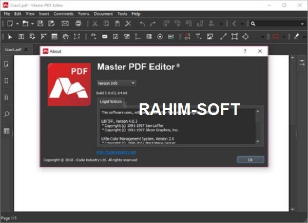Screen dimensions: 308x223
Task: Click the Copy toolbar icon
Action: [x=106, y=24]
